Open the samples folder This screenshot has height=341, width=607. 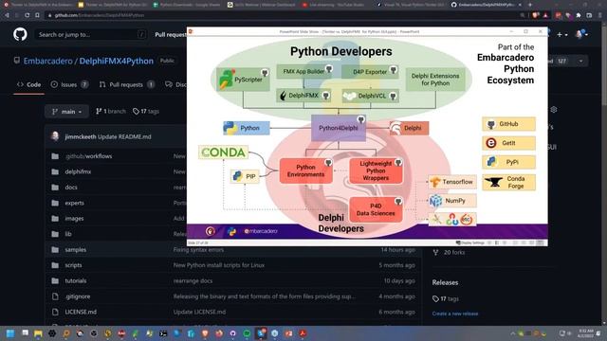76,250
